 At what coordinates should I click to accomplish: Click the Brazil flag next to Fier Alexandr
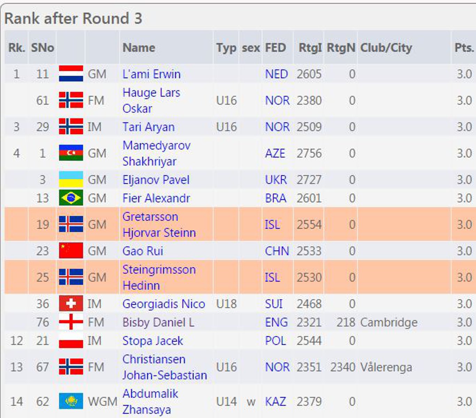coord(71,198)
